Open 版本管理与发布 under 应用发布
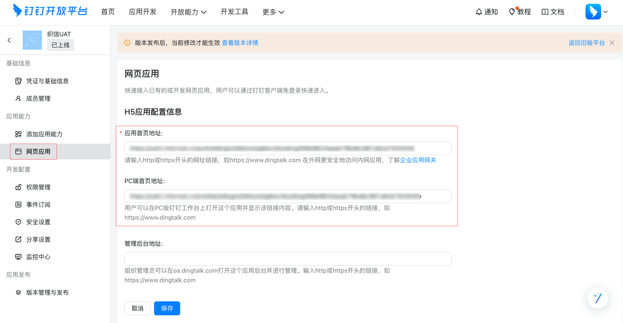The image size is (623, 323). pyautogui.click(x=47, y=292)
